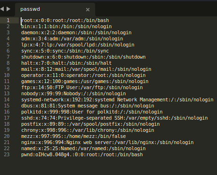The image size is (217, 175).
Task: Click the nginx web server line
Action: [107, 143]
